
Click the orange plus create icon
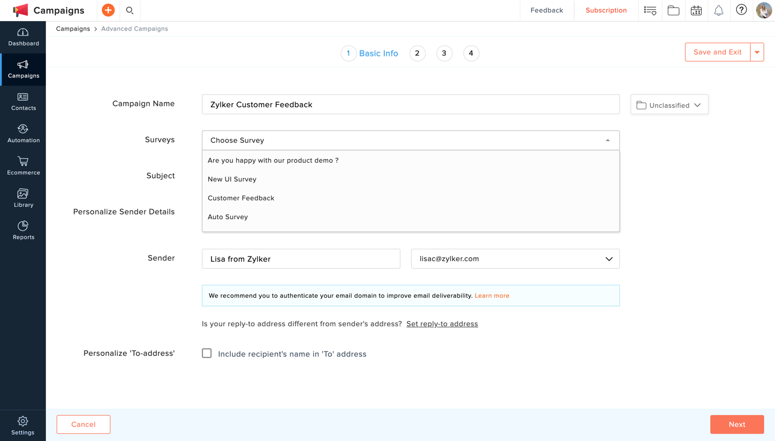pyautogui.click(x=108, y=10)
